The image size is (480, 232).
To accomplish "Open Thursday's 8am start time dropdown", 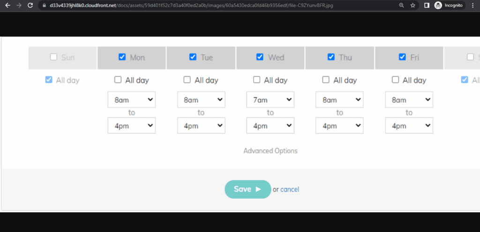I will point(339,100).
